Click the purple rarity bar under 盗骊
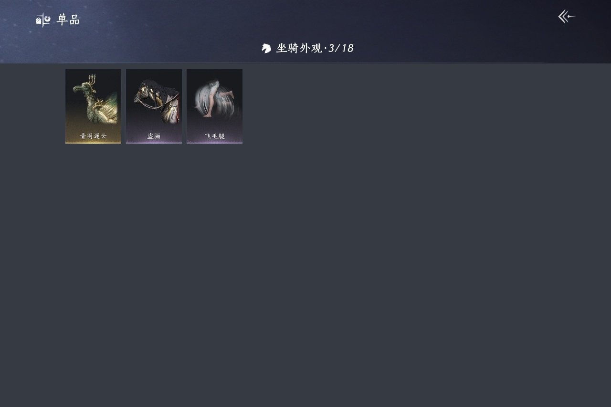 154,142
